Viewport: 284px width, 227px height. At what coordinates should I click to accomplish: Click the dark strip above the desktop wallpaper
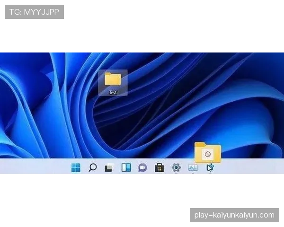[142, 51]
